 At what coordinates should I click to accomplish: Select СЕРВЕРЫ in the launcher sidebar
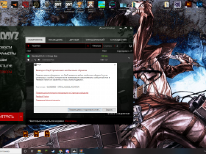pos(6,72)
